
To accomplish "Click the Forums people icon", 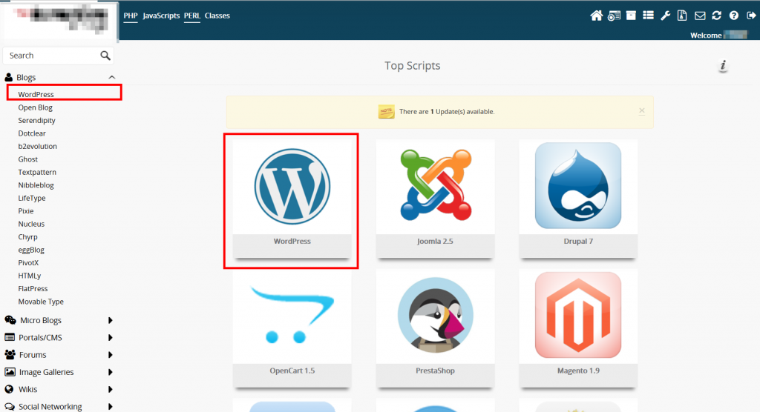I will (10, 355).
